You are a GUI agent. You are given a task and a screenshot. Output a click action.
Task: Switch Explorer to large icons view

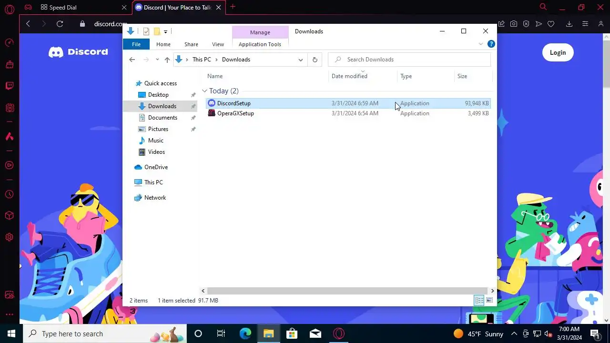point(489,300)
